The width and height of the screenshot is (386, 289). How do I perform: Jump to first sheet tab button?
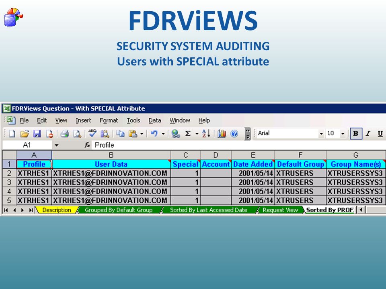[x=6, y=210]
